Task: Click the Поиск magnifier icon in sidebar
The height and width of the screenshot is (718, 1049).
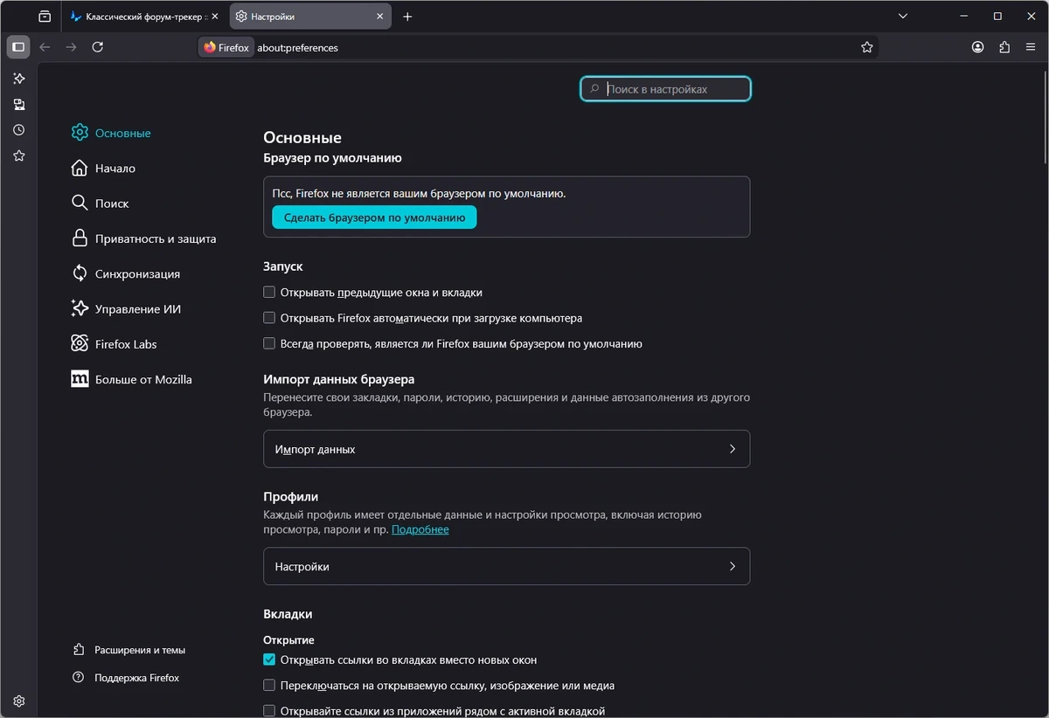Action: coord(80,203)
